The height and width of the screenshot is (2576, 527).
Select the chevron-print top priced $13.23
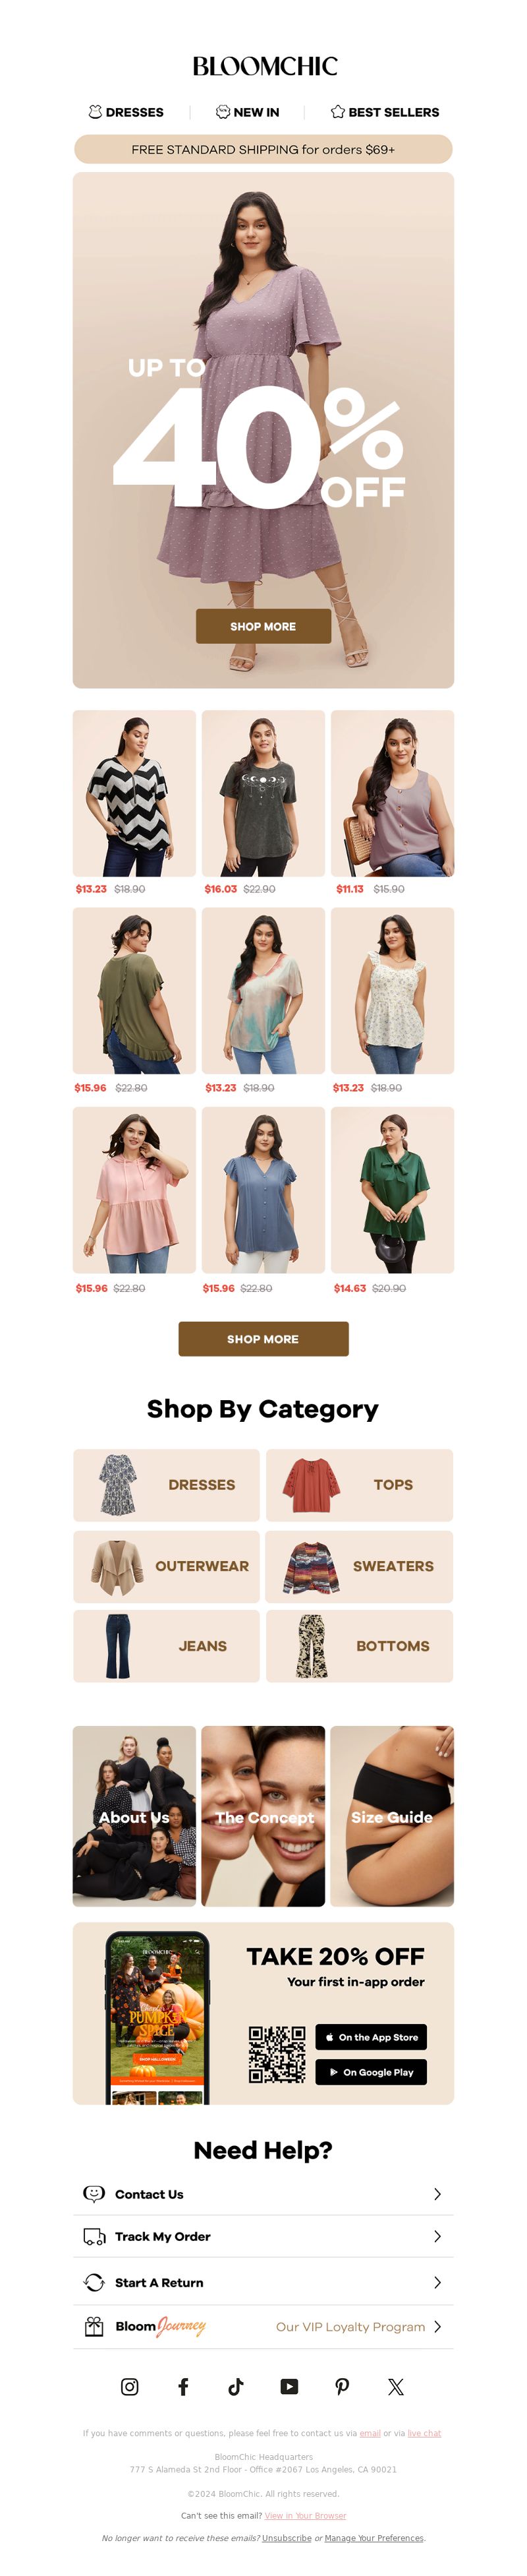point(134,794)
